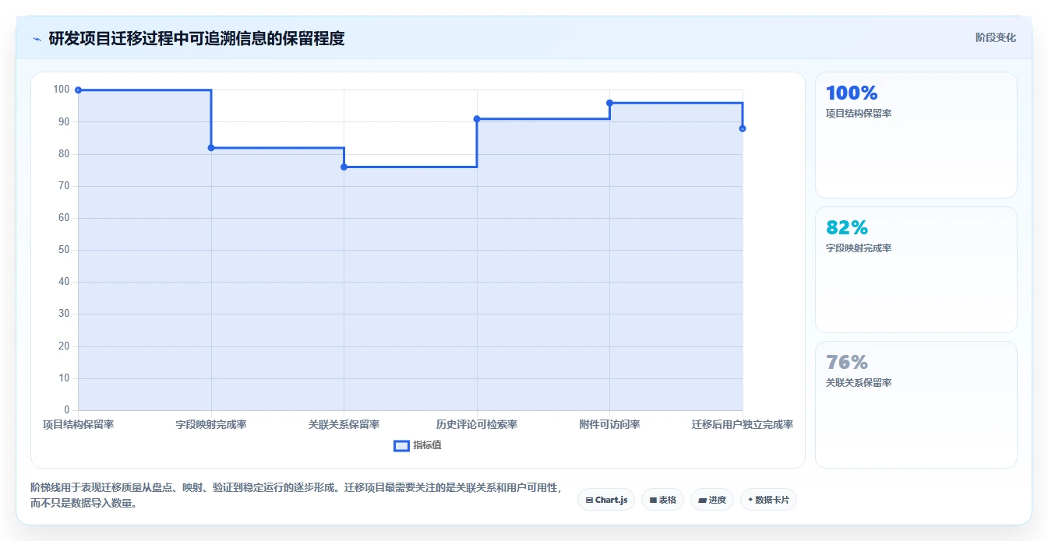The height and width of the screenshot is (541, 1048).
Task: Click the x-axis label 历史评论可检索率
Action: (477, 424)
